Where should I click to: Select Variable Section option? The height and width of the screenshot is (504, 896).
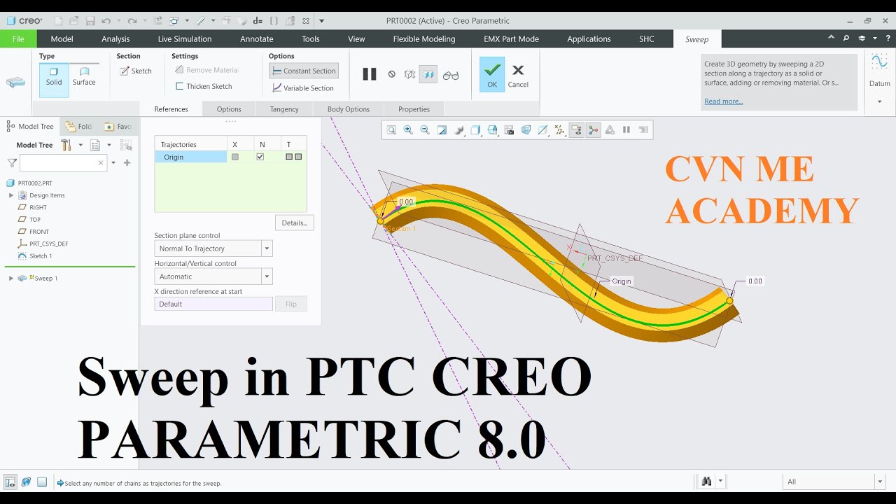click(303, 88)
